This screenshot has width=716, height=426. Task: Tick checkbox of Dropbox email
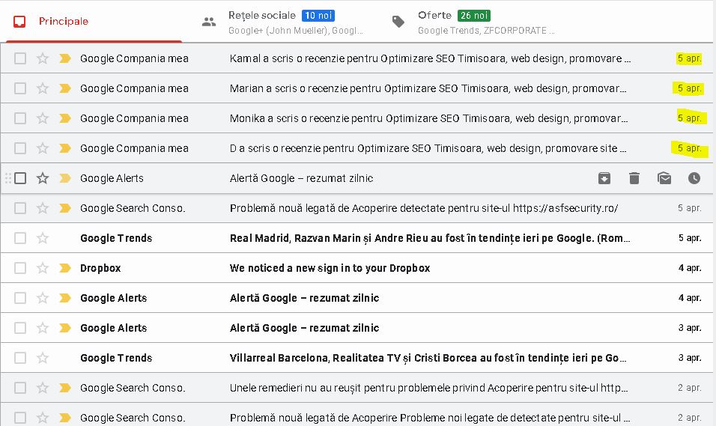(20, 268)
